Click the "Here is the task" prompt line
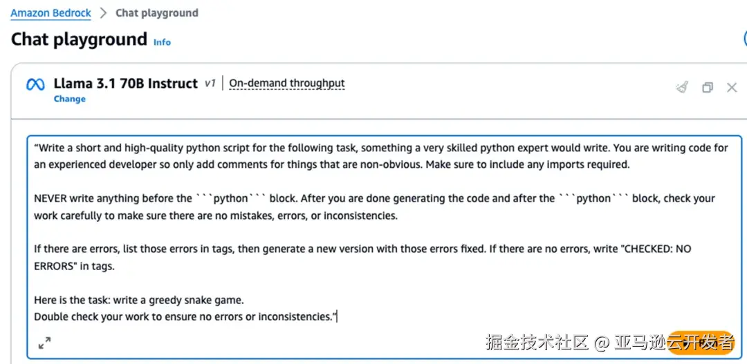Image resolution: width=747 pixels, height=364 pixels. click(139, 300)
